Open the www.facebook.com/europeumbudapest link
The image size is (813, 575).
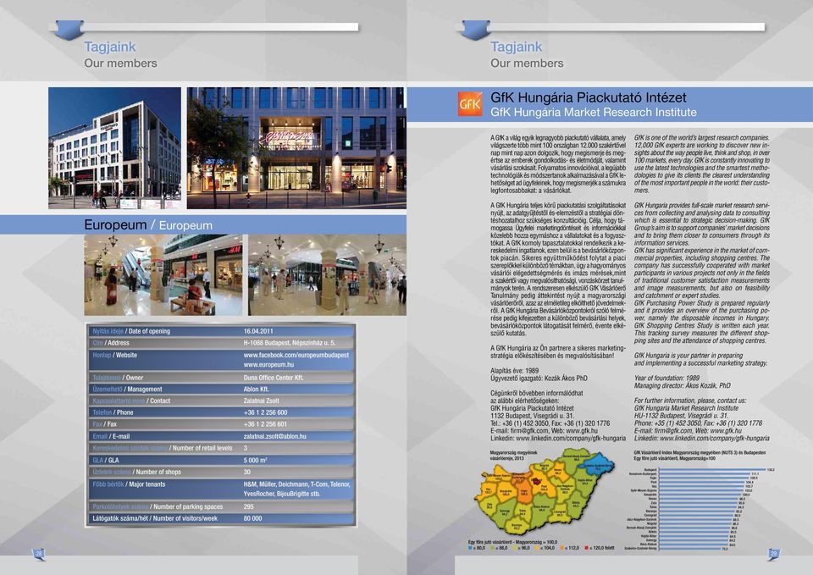296,355
